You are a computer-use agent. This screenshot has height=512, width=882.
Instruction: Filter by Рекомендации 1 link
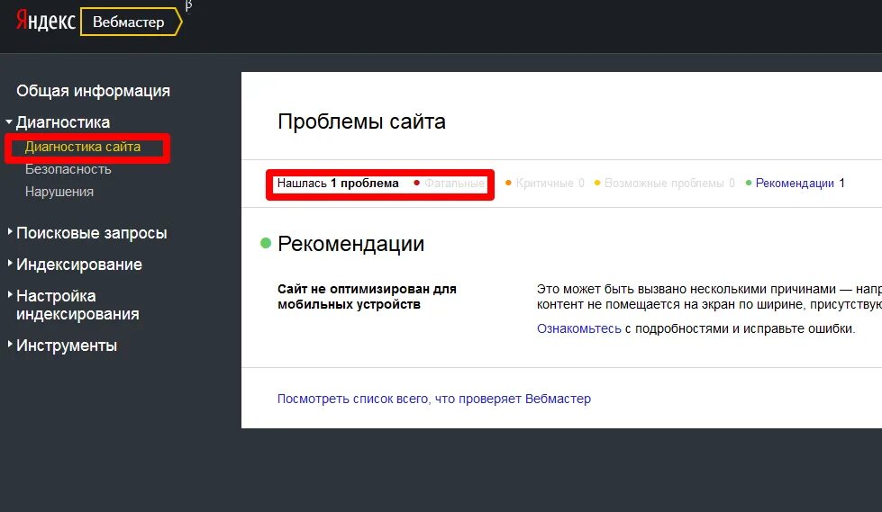[800, 184]
